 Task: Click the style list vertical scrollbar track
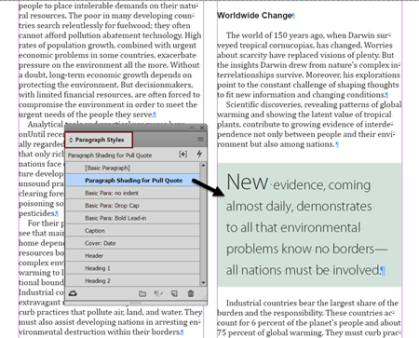coord(203,223)
